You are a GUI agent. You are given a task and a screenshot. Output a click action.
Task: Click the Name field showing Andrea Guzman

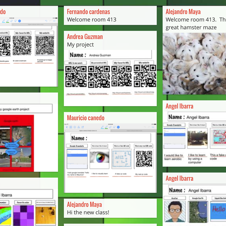[x=110, y=55]
